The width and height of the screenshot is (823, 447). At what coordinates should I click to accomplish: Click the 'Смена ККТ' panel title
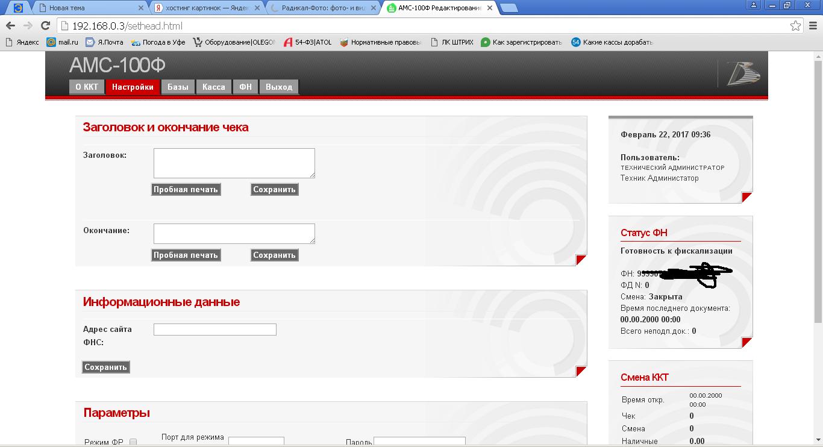pyautogui.click(x=645, y=378)
